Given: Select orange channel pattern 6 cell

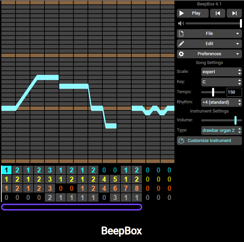Looking at the screenshot, I should pos(115,188).
